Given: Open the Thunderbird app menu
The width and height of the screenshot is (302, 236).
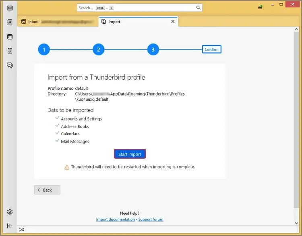Looking at the screenshot, I should (x=260, y=7).
